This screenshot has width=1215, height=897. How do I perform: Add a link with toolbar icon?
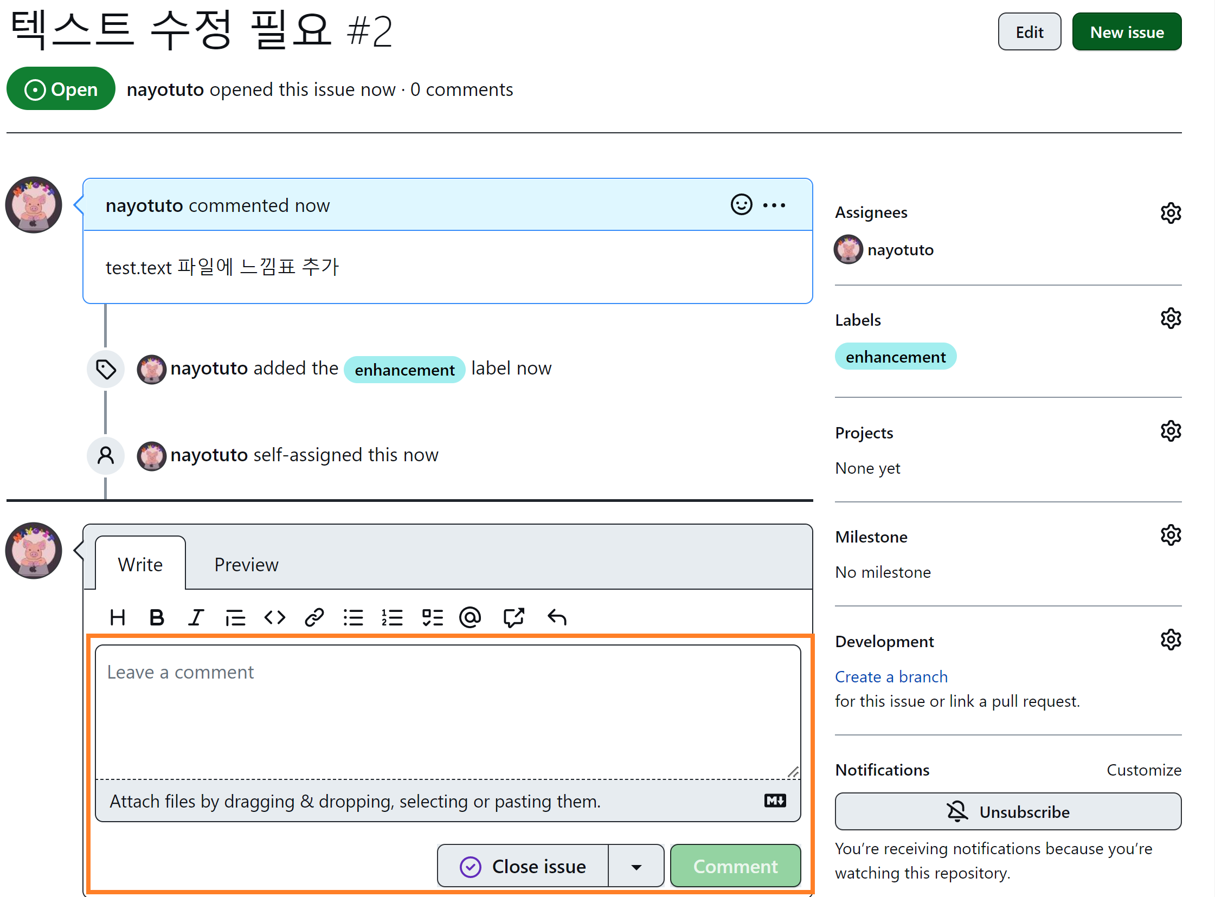tap(314, 617)
